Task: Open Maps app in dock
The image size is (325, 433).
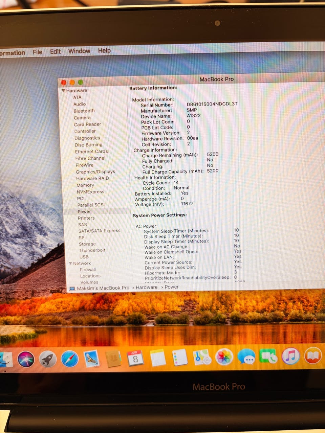Action: click(x=202, y=357)
